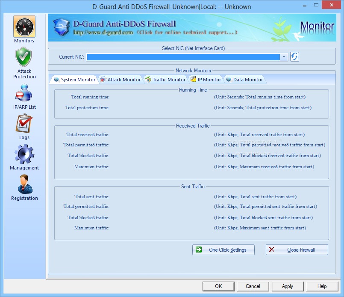The height and width of the screenshot is (297, 344).
Task: Click '(Unit: Kbps; Maximum sent traffic from start)'
Action: 260,228
